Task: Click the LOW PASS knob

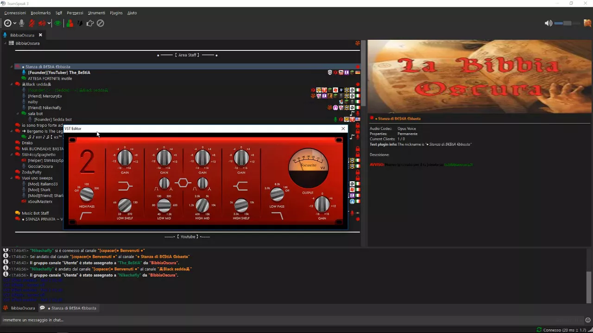Action: tap(277, 195)
